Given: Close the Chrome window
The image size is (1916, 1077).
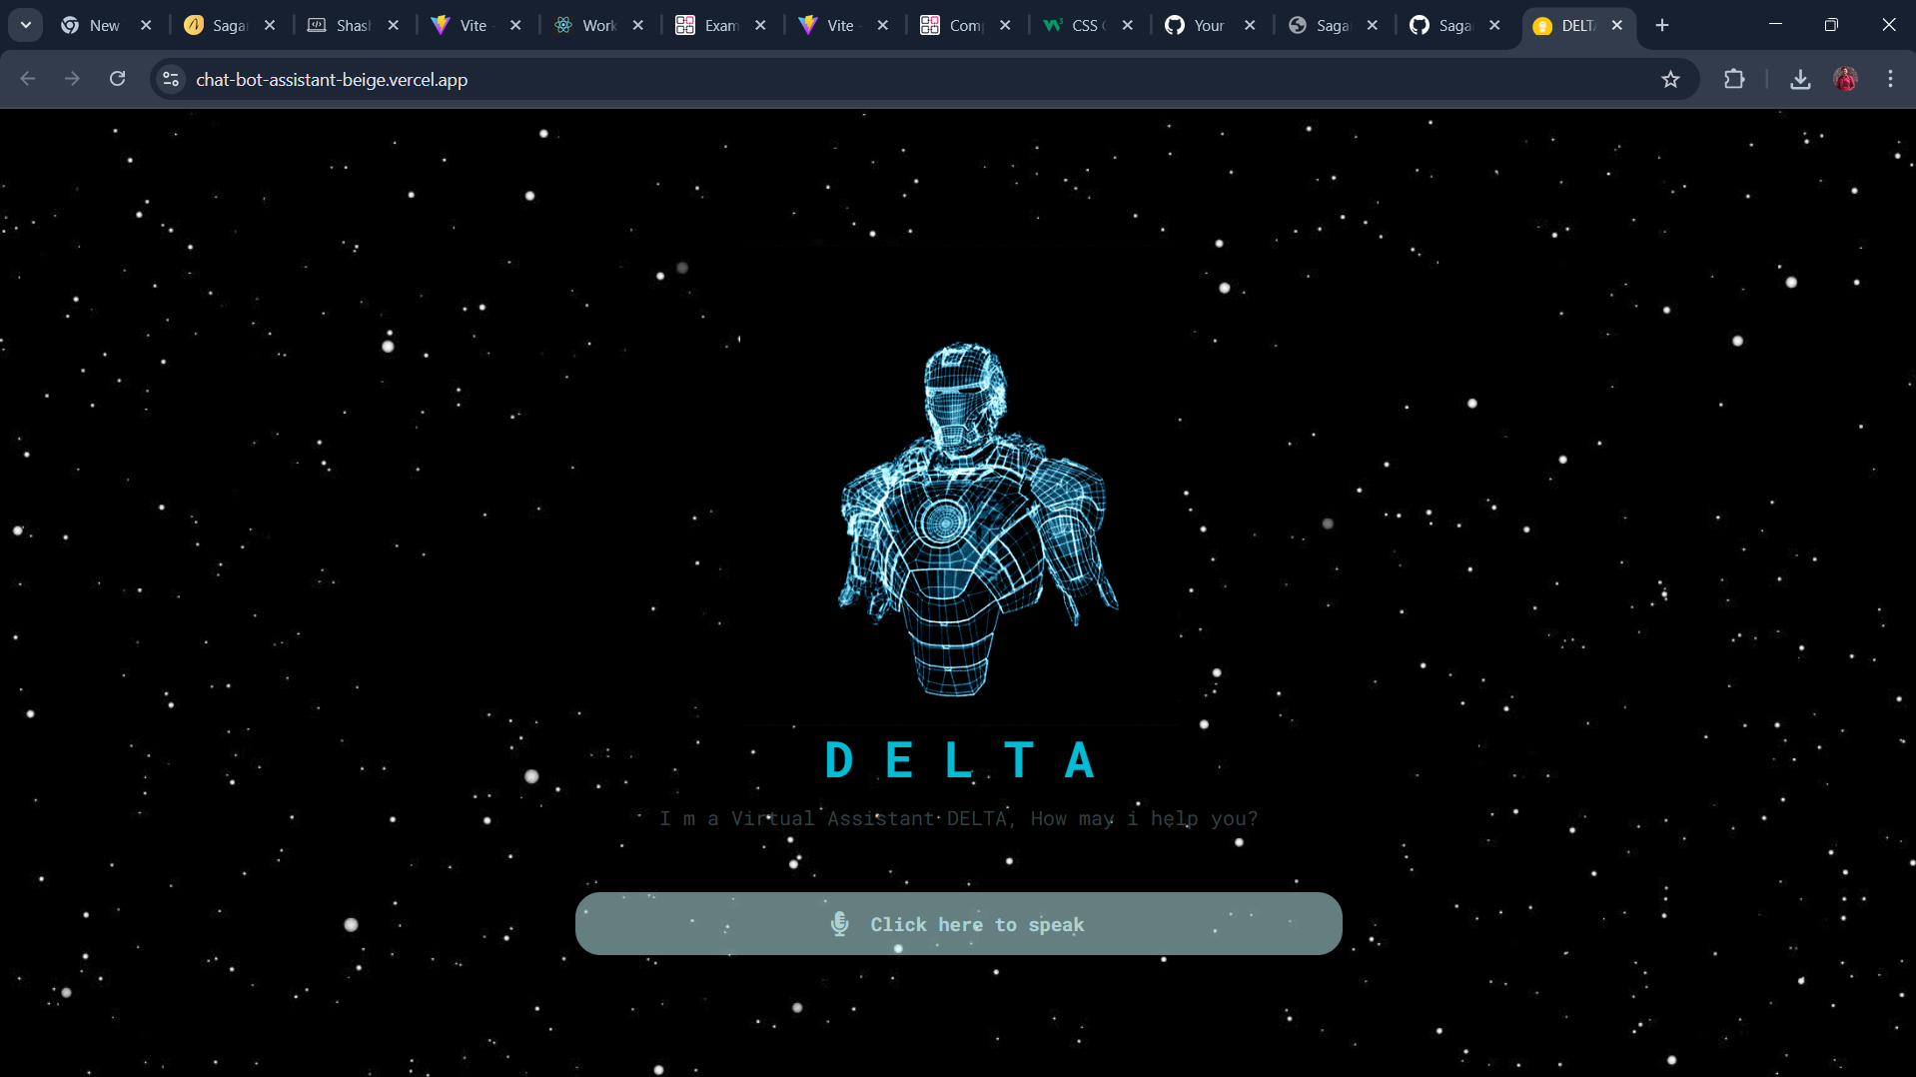Looking at the screenshot, I should 1888,25.
